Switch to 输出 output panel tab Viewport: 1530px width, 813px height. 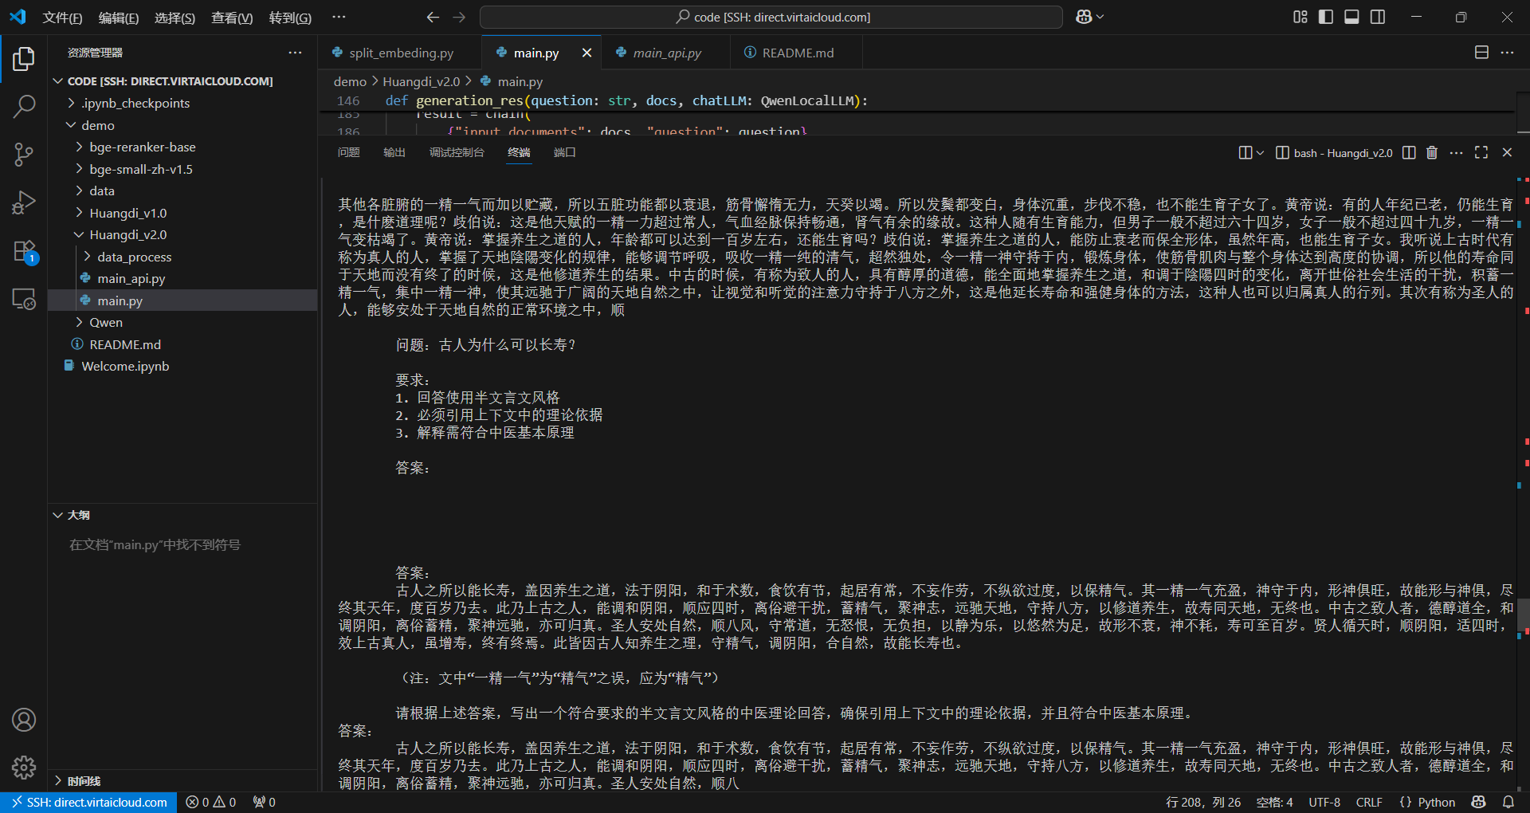tap(394, 152)
